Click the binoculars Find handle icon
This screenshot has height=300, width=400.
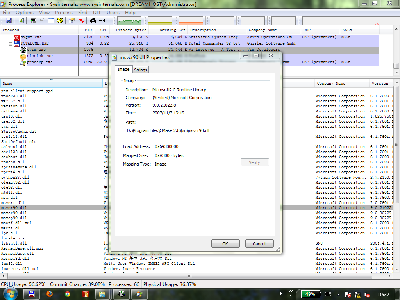tap(93, 21)
